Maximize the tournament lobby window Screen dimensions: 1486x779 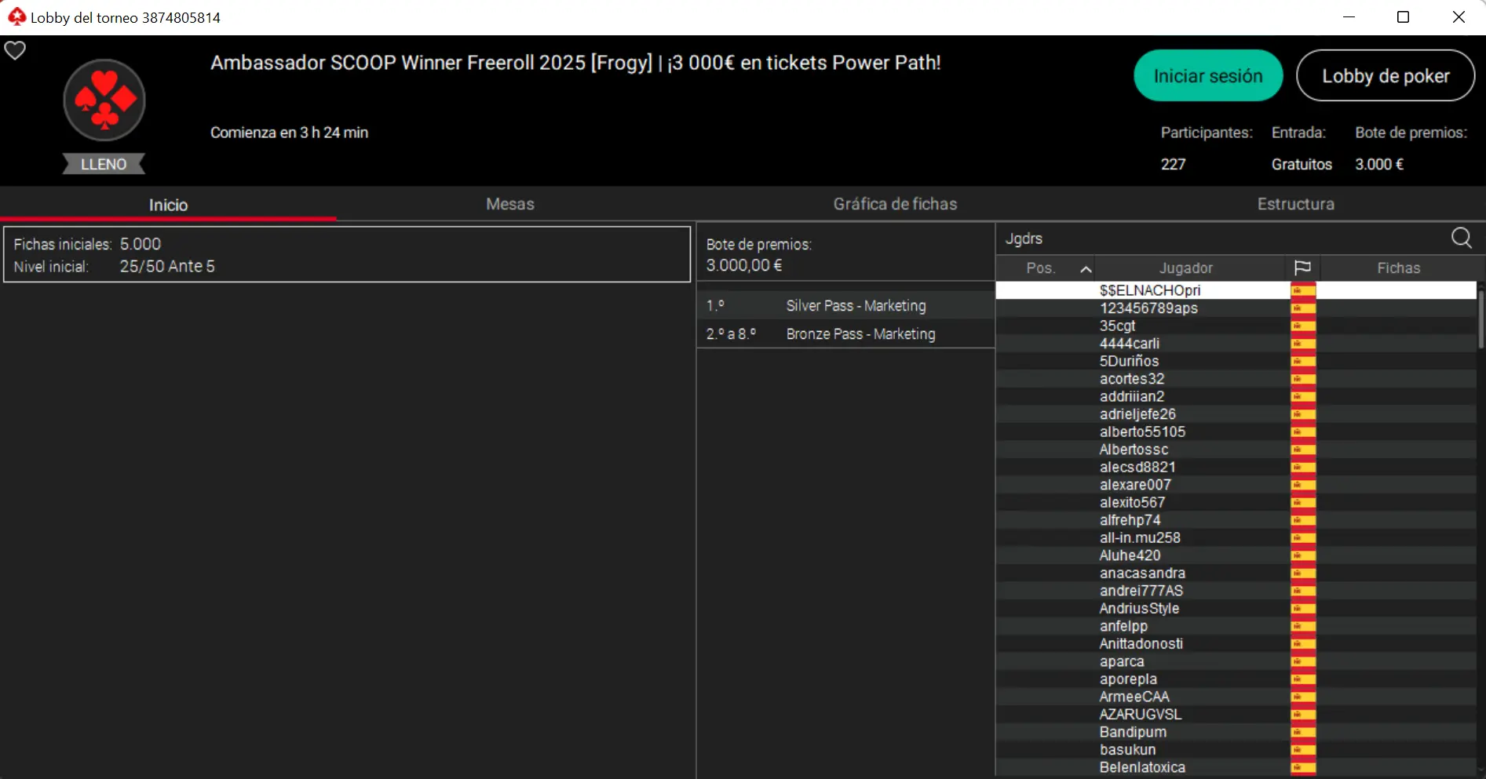tap(1404, 16)
